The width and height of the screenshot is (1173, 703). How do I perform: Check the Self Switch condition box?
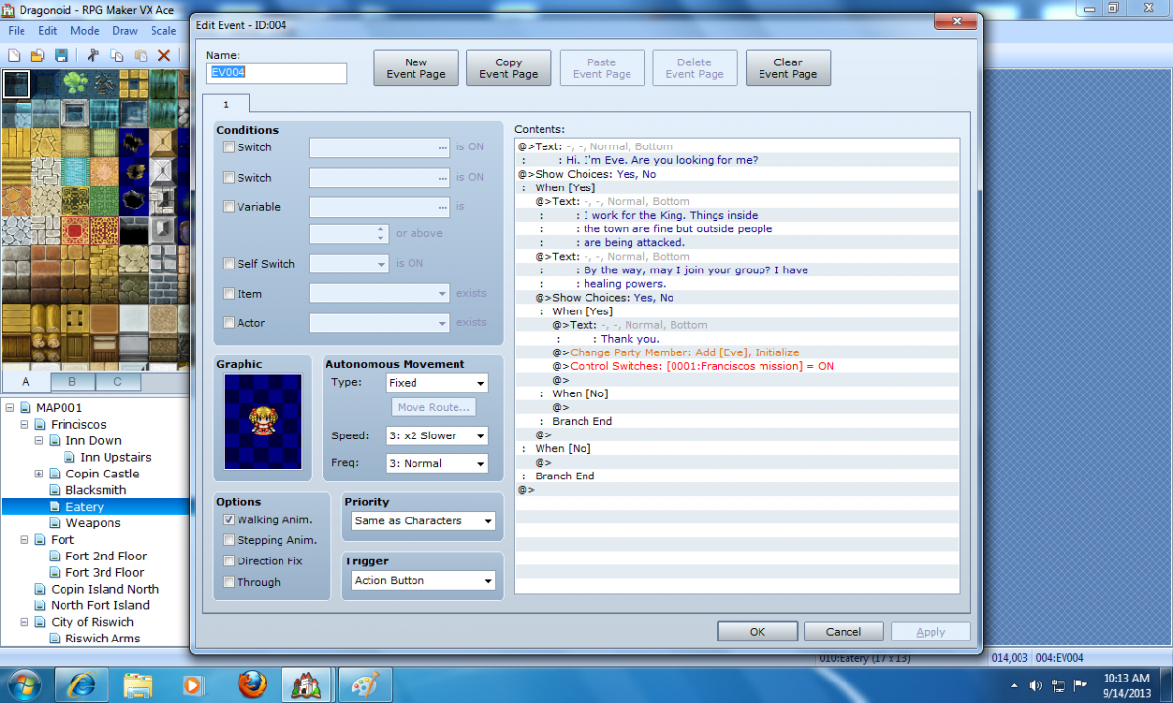pos(229,264)
